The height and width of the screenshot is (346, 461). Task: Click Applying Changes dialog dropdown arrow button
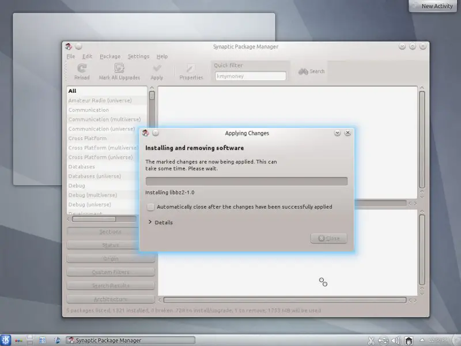coord(338,133)
